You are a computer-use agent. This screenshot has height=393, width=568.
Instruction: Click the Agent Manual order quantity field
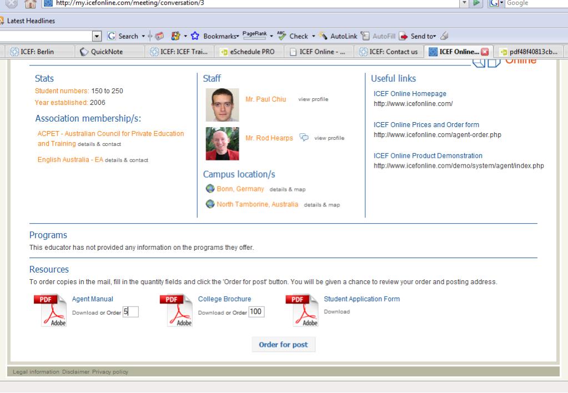(130, 312)
